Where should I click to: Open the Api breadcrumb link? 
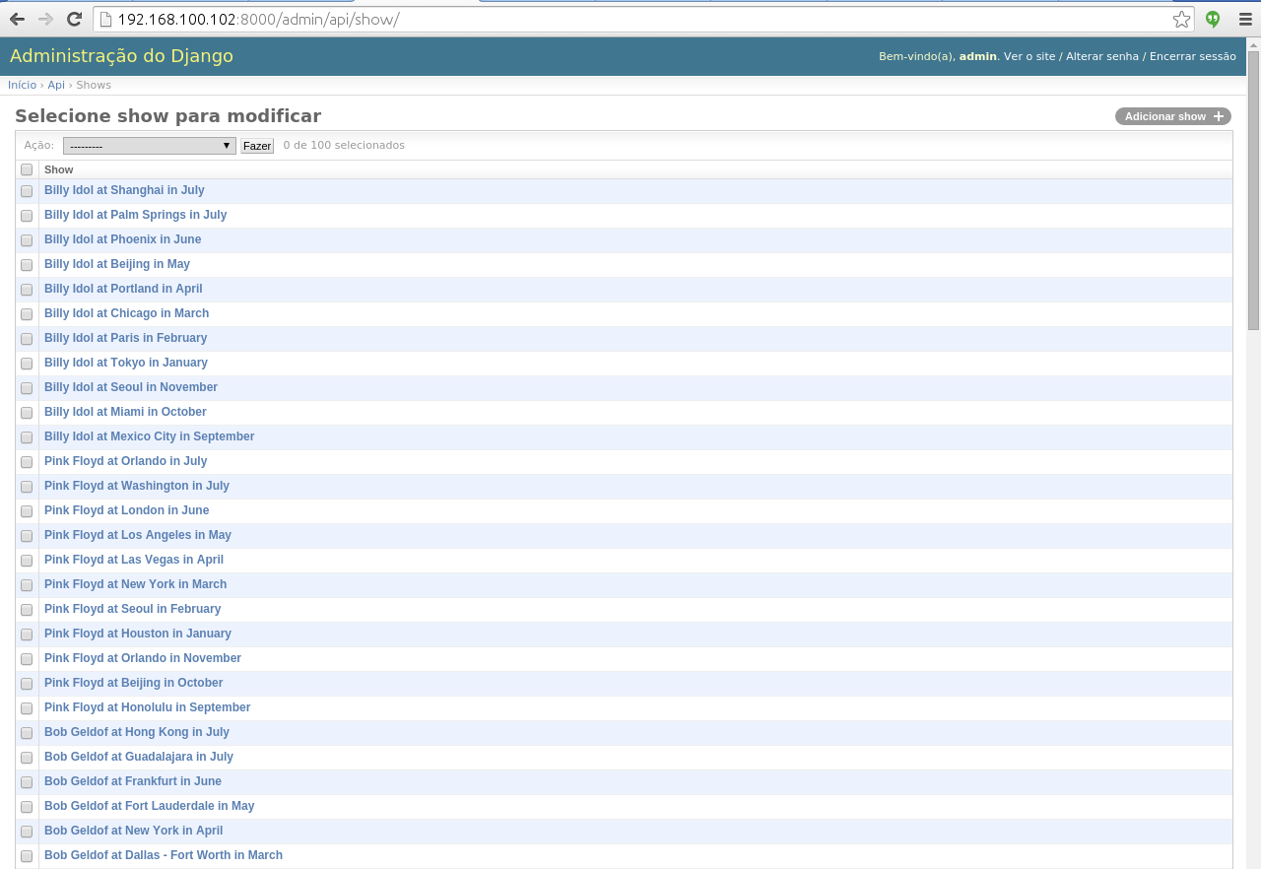56,85
